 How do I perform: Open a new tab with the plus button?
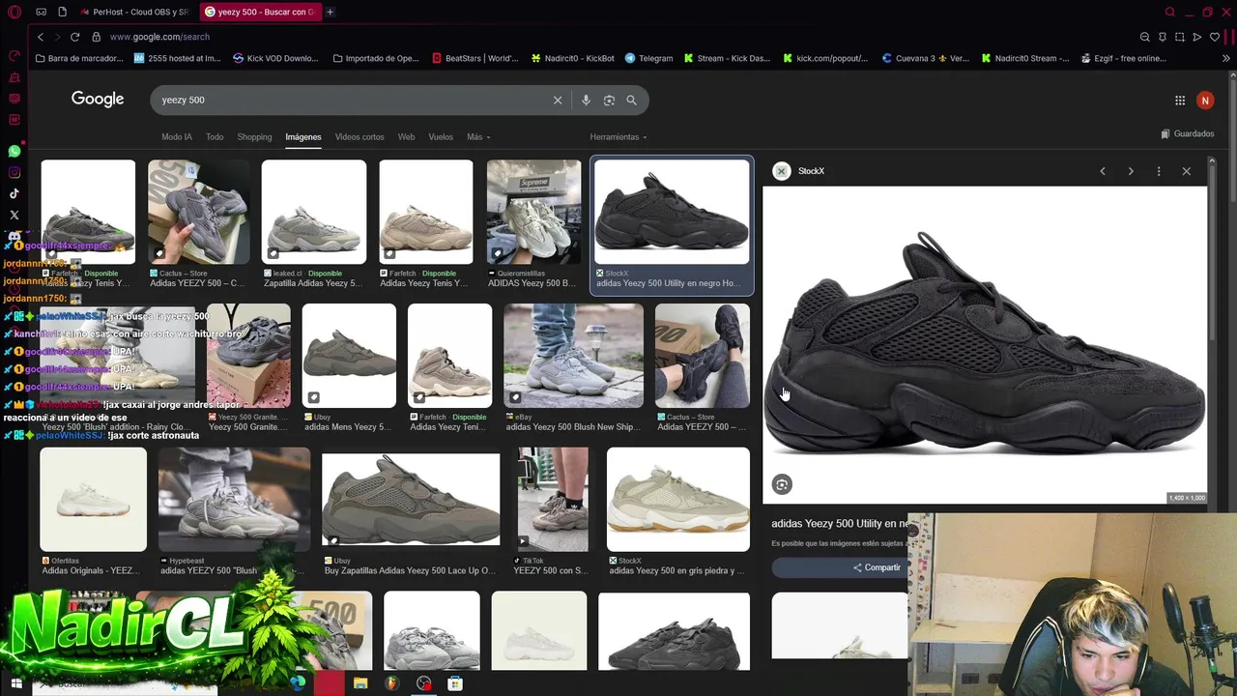(330, 12)
